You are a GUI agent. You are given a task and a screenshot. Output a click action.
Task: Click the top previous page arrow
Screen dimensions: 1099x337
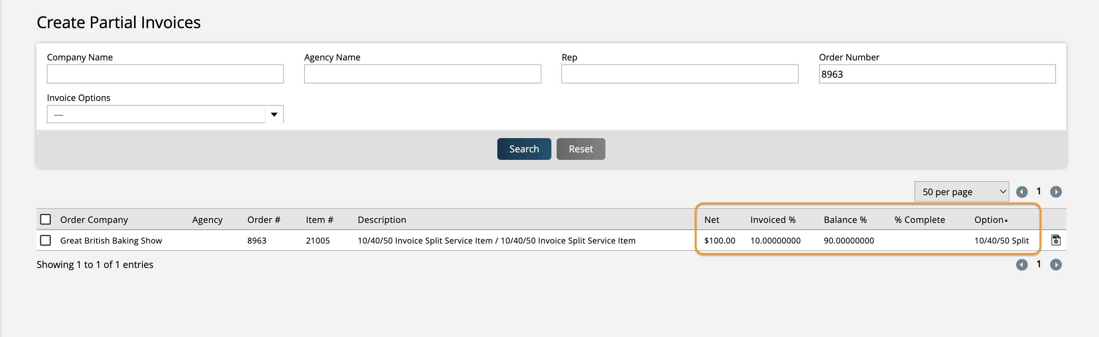click(1021, 192)
